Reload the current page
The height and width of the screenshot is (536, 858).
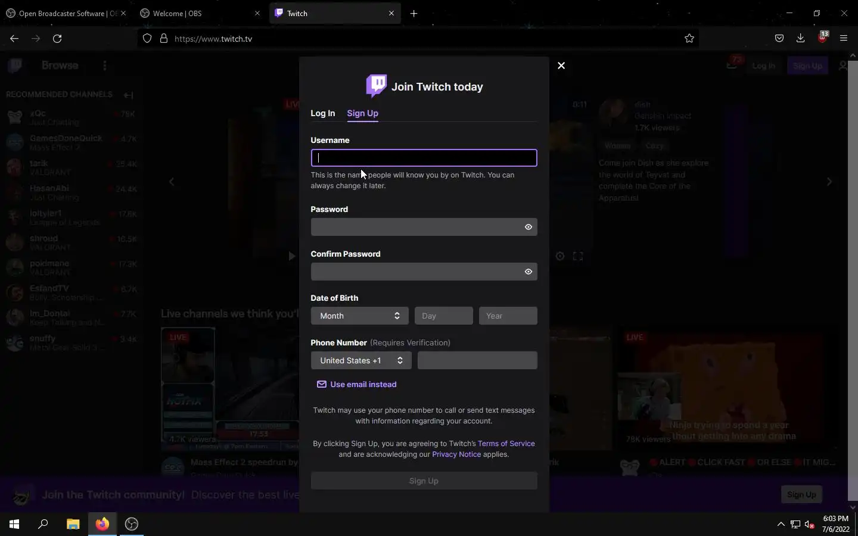click(57, 38)
